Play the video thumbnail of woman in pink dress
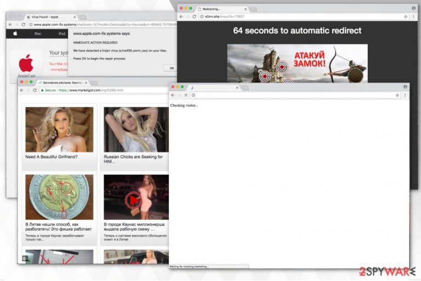 click(x=133, y=200)
